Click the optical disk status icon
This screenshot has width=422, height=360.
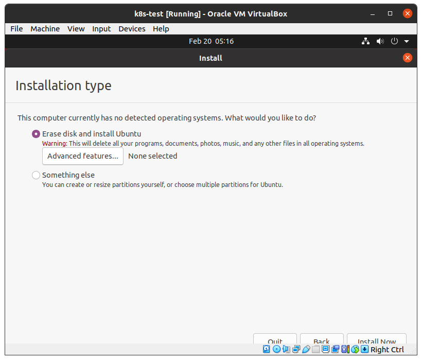(x=276, y=349)
